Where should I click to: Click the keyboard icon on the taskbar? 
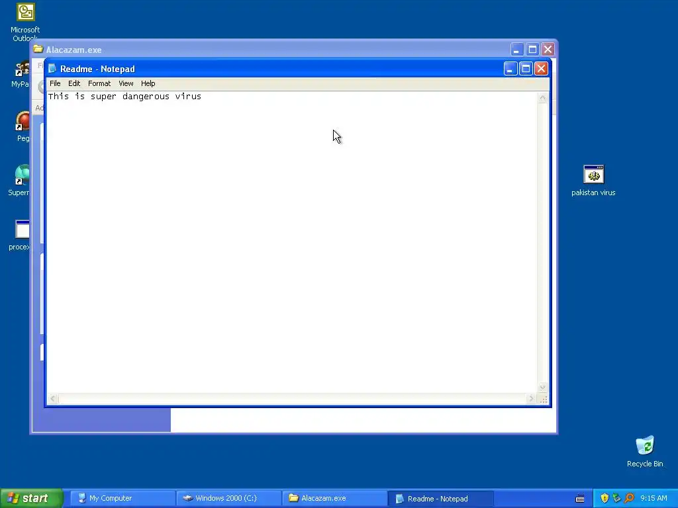click(x=580, y=499)
